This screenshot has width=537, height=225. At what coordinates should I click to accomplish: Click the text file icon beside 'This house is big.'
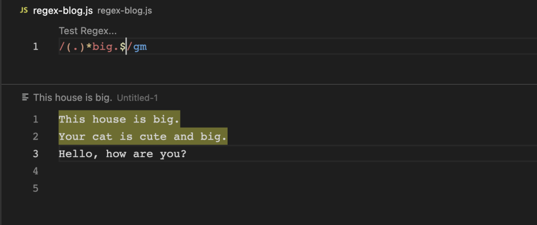pos(25,97)
